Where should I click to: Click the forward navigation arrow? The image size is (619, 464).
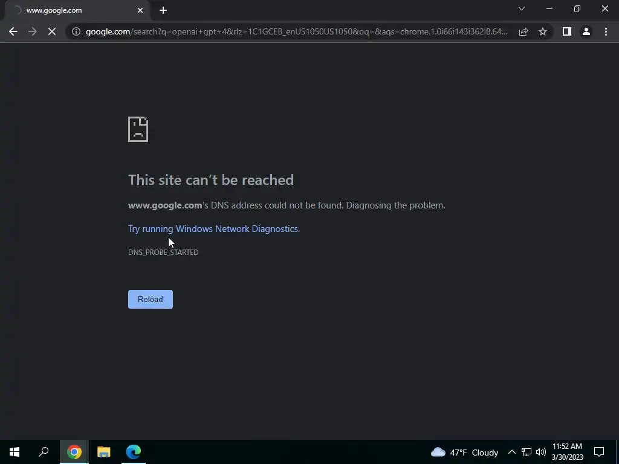click(33, 31)
